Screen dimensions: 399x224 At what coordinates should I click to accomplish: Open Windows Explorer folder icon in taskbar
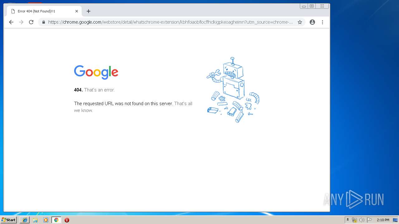35,220
